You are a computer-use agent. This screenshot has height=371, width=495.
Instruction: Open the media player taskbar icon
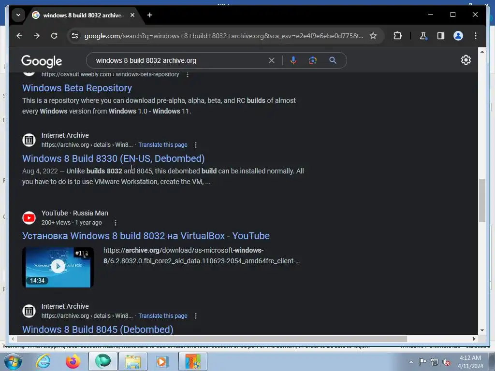click(162, 361)
